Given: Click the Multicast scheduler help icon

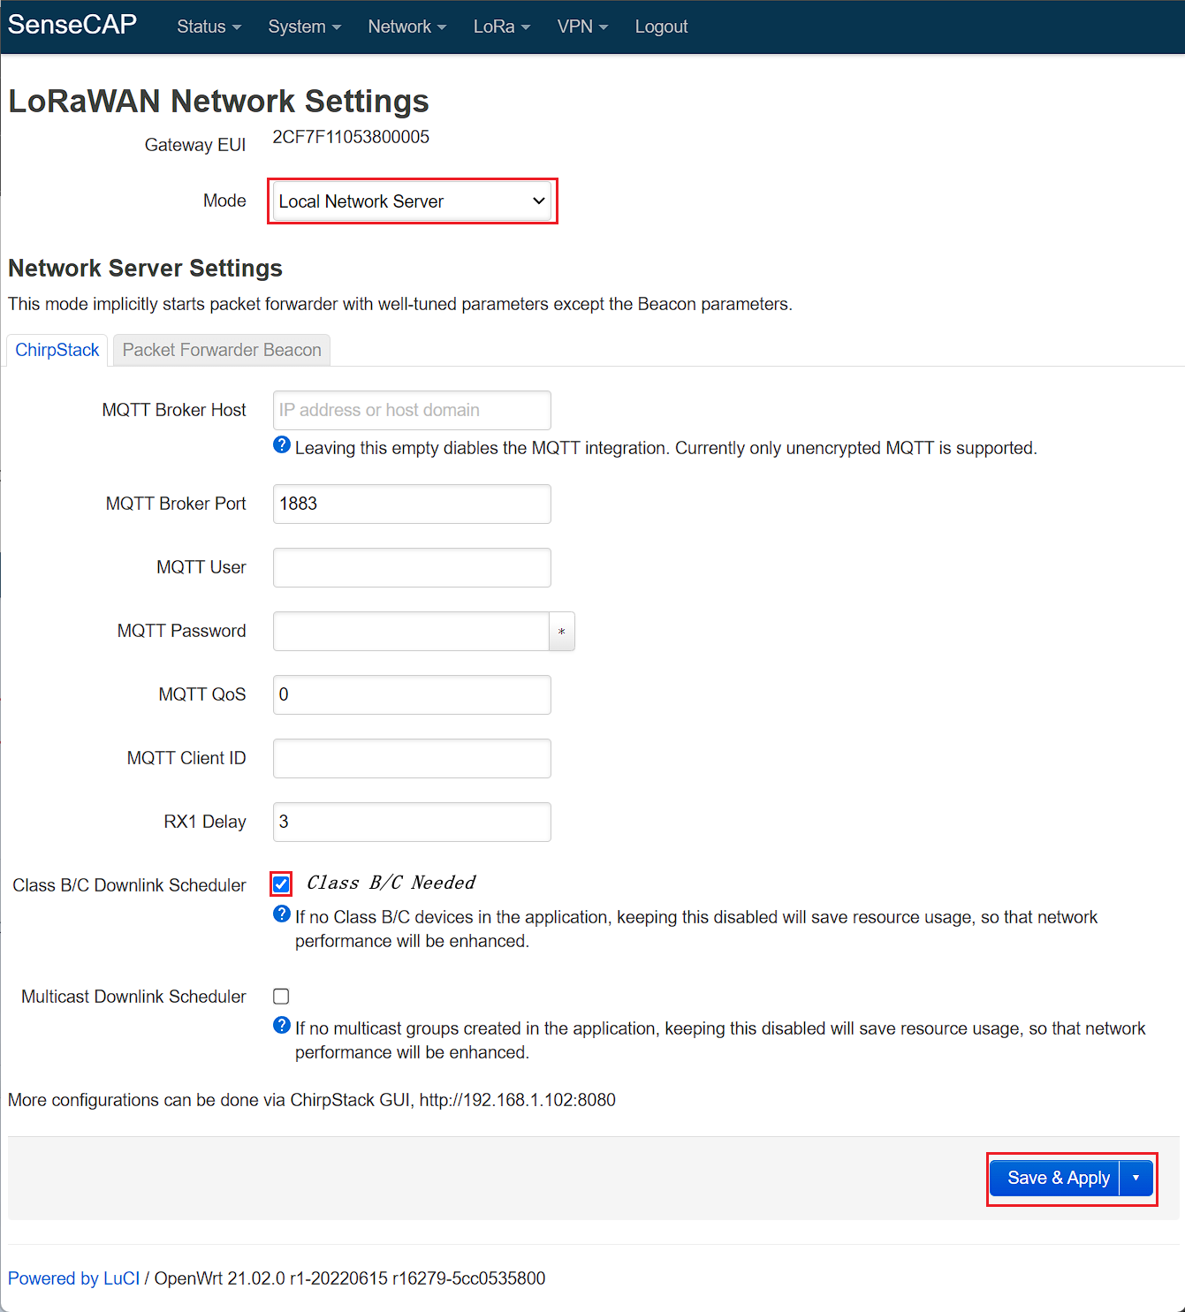Looking at the screenshot, I should pyautogui.click(x=282, y=1025).
